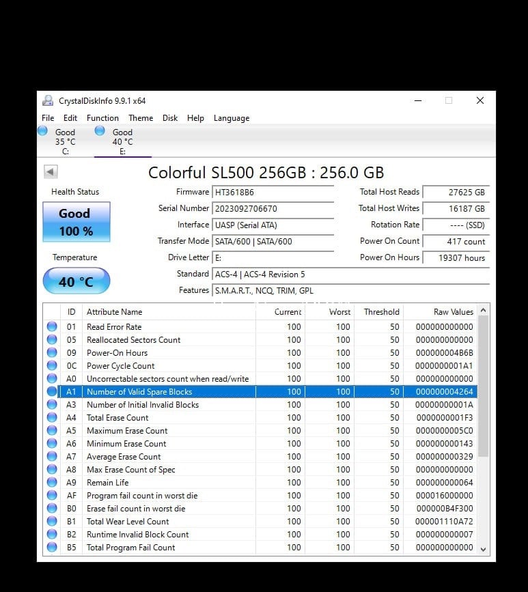Select the Remain Life attribute name

click(108, 483)
